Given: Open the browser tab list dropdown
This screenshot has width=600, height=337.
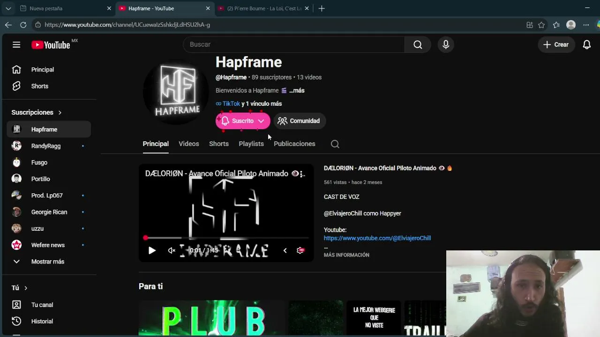Looking at the screenshot, I should (x=8, y=8).
